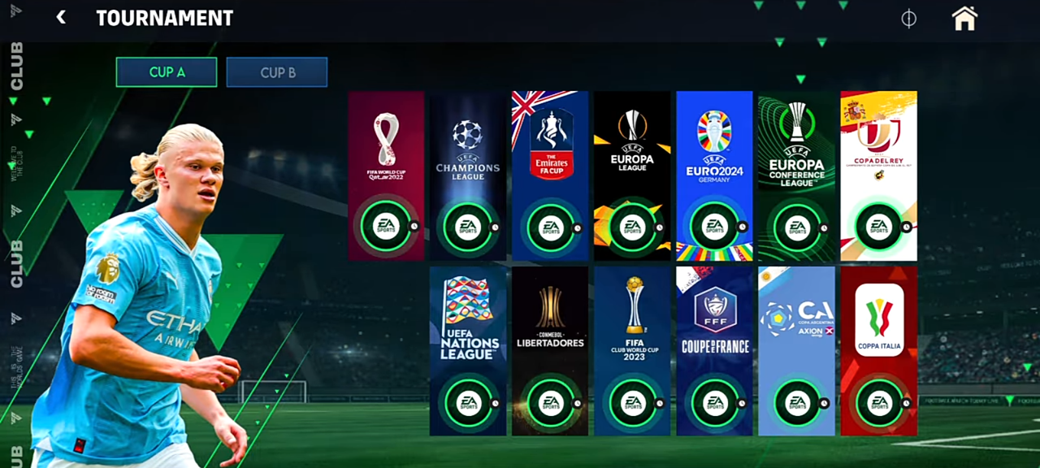Select the Coppa Italia tournament
Image resolution: width=1040 pixels, height=468 pixels.
tap(878, 351)
